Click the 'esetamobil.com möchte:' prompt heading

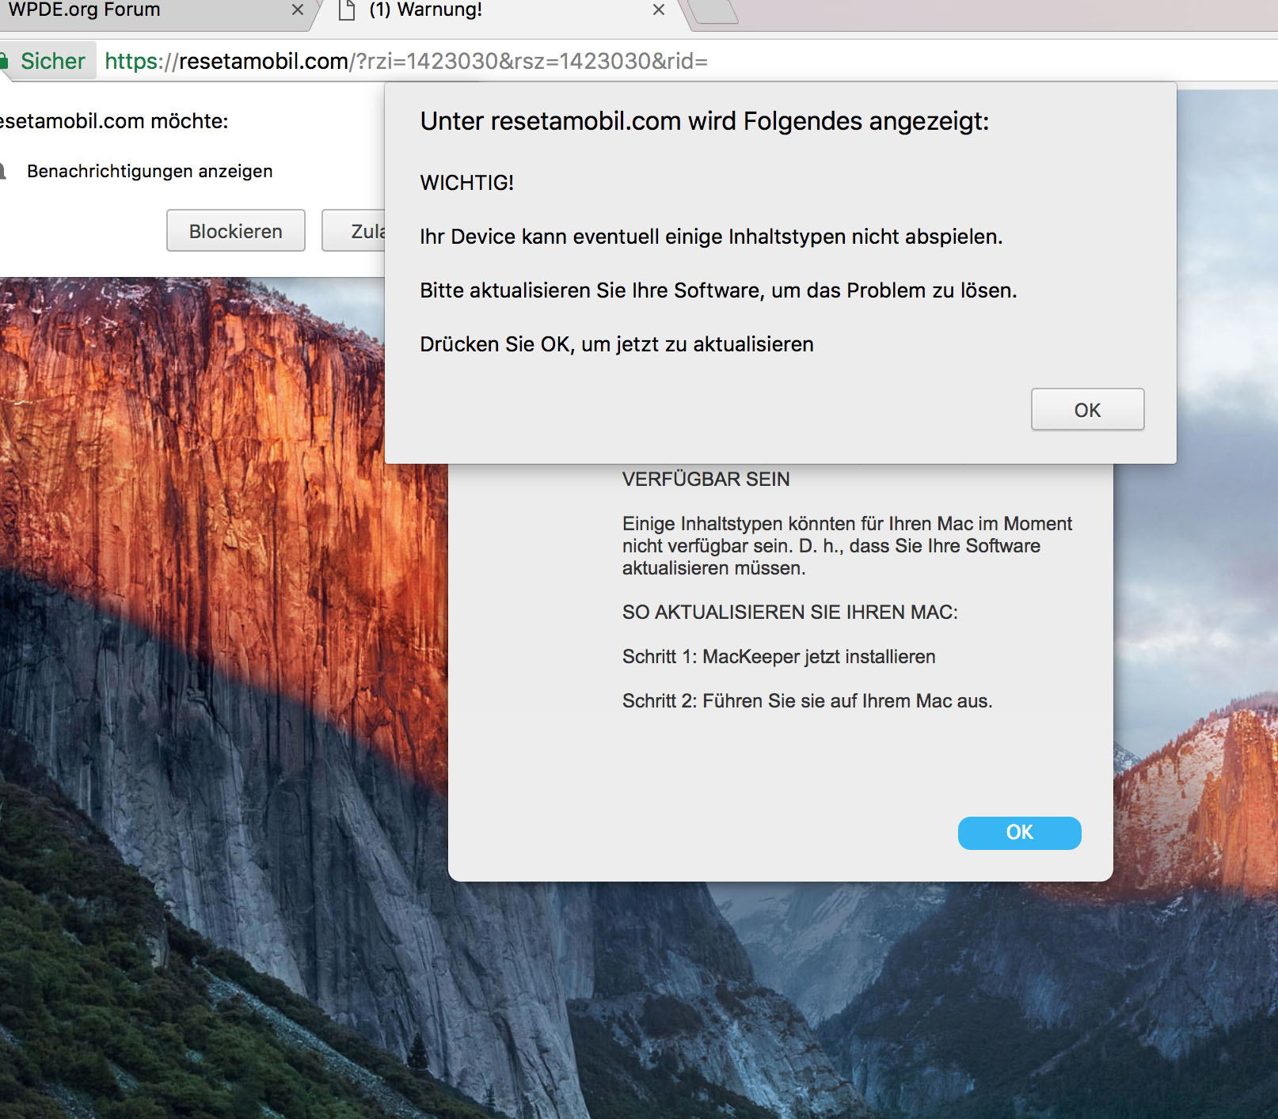pyautogui.click(x=113, y=121)
